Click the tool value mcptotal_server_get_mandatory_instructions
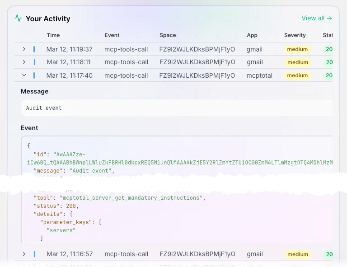 [131, 198]
